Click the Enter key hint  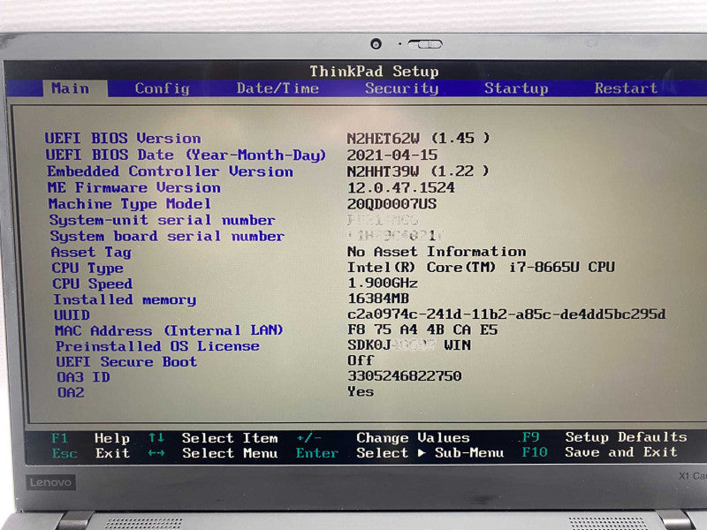(317, 453)
